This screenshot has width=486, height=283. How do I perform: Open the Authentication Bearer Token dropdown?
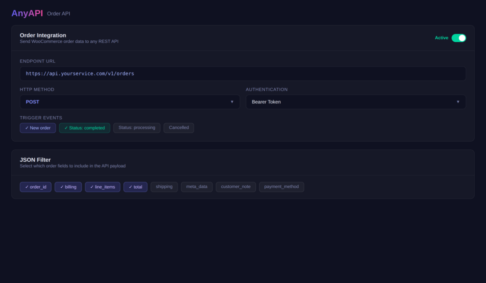click(x=355, y=102)
